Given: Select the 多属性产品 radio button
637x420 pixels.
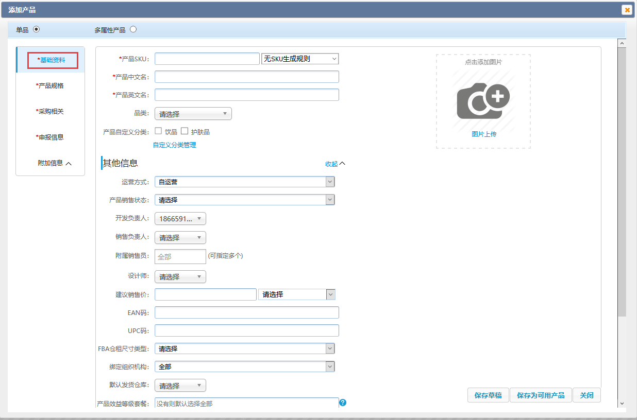Looking at the screenshot, I should coord(133,29).
